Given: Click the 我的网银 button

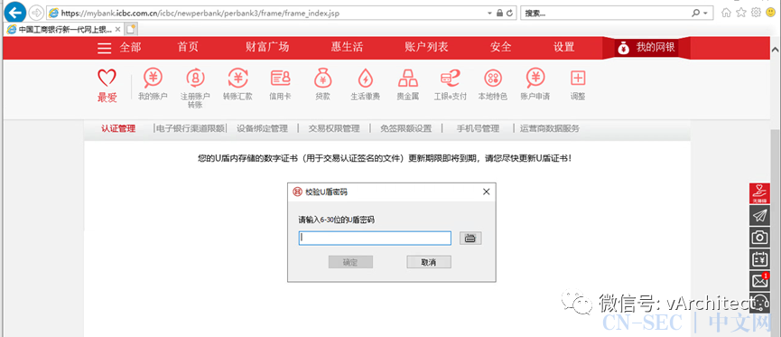Looking at the screenshot, I should [646, 48].
